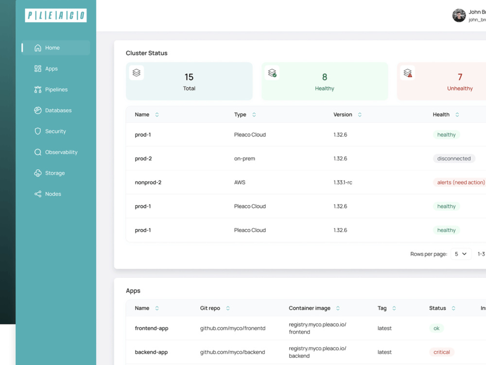The image size is (486, 365).
Task: Open github.com/myco/fronentd repo link
Action: [233, 328]
